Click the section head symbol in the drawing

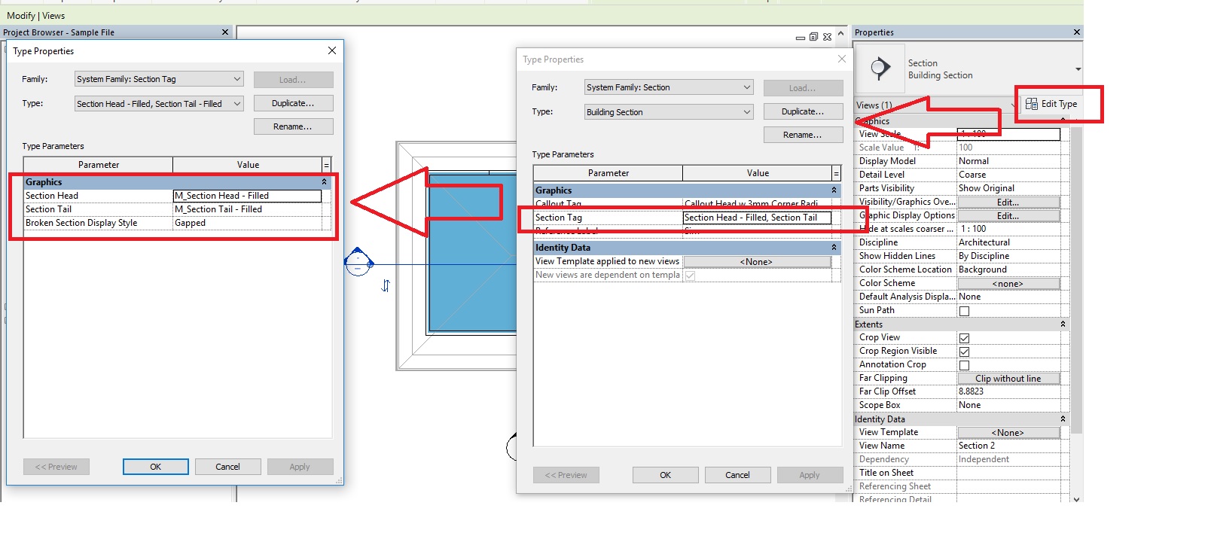[358, 263]
